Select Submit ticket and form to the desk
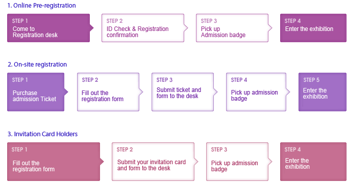 click(x=183, y=92)
